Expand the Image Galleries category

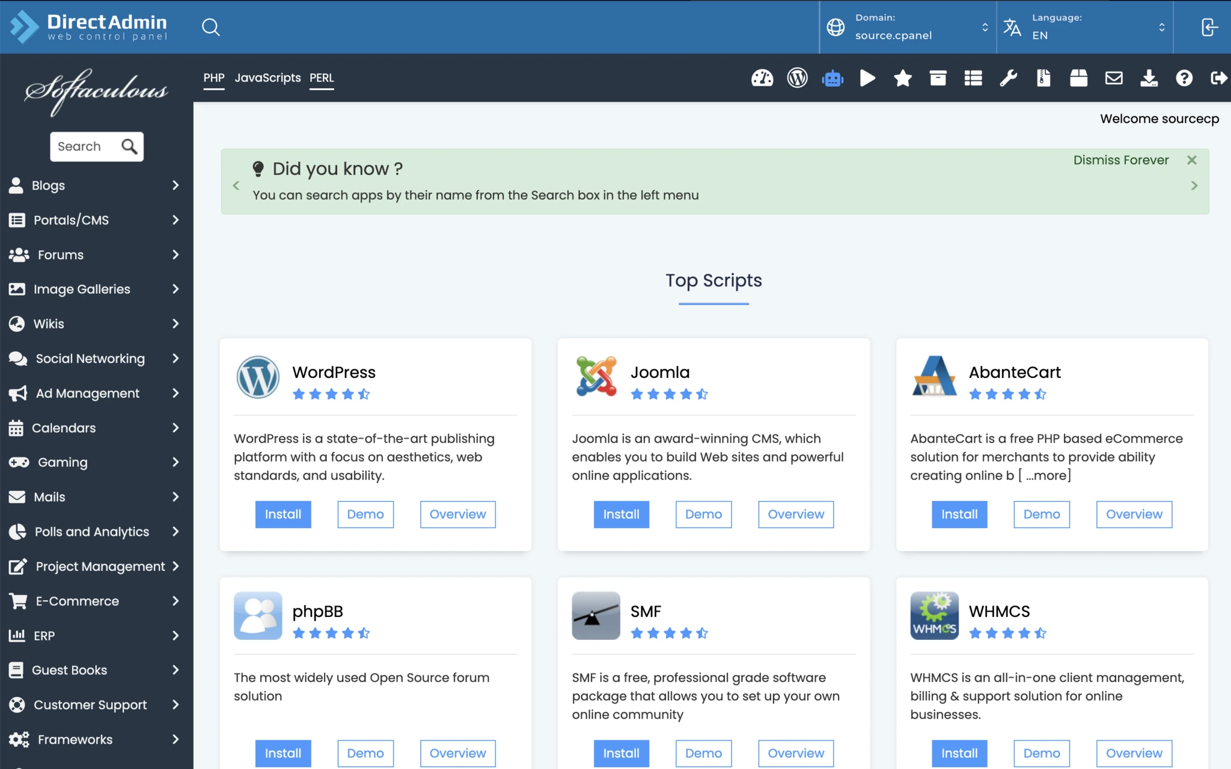click(x=96, y=289)
